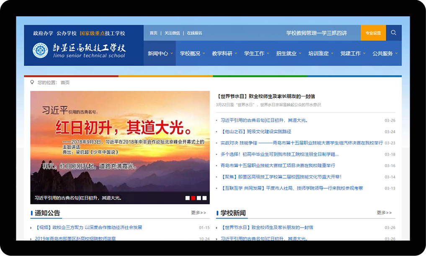Click 更多>> beside 通知公告
Image resolution: width=426 pixels, height=256 pixels.
point(199,212)
